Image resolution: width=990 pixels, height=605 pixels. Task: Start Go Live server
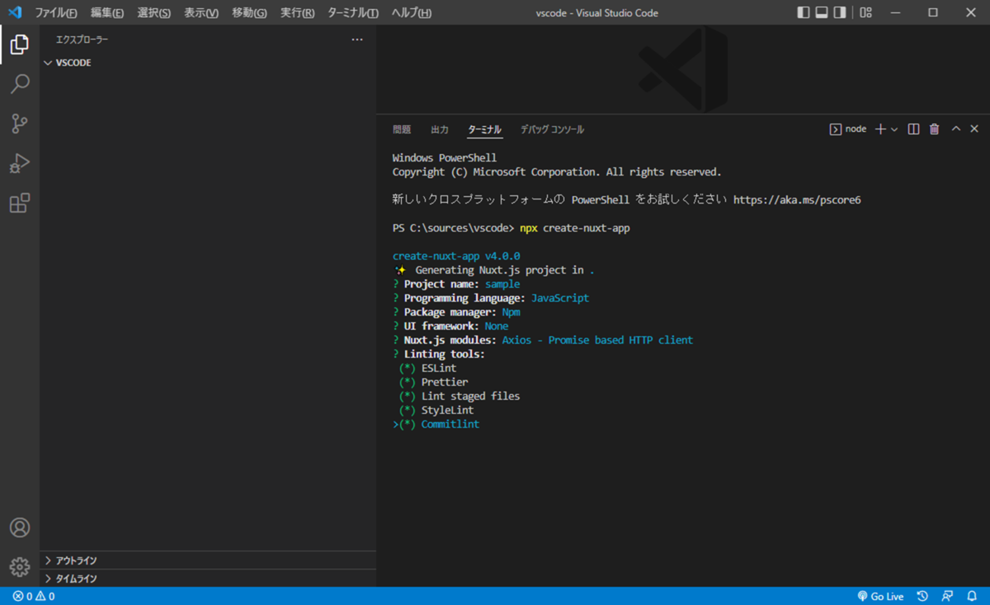tap(880, 596)
